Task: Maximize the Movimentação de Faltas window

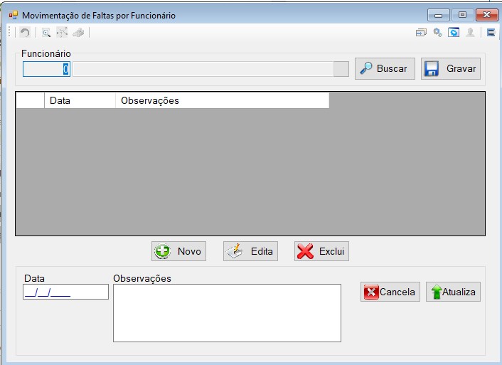Action: tap(462, 15)
